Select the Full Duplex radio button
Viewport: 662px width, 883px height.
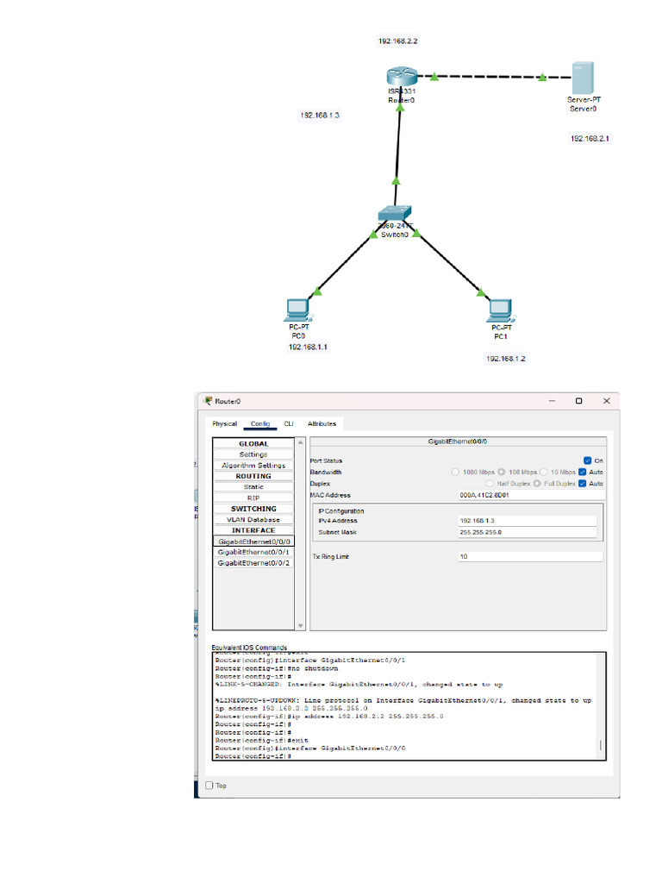point(537,483)
